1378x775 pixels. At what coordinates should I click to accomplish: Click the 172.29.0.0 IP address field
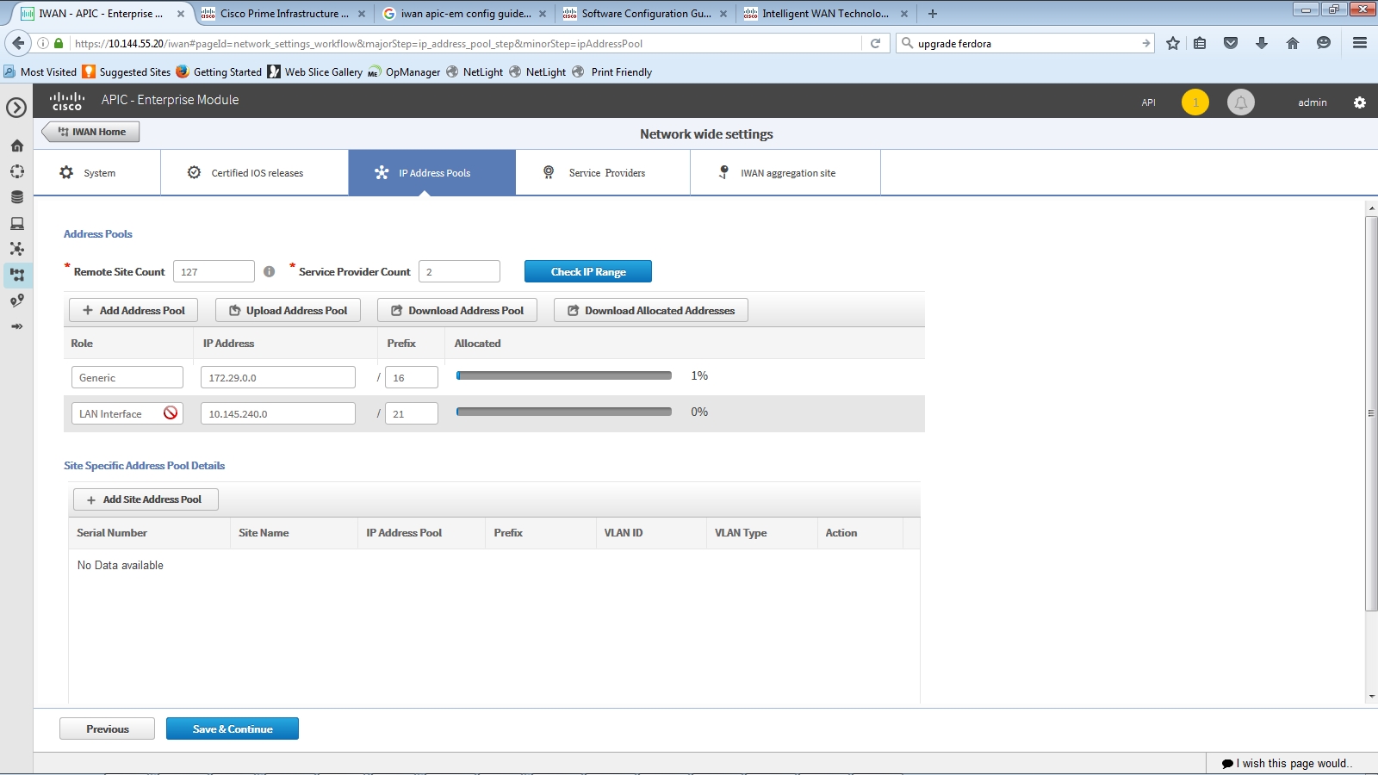click(x=278, y=377)
